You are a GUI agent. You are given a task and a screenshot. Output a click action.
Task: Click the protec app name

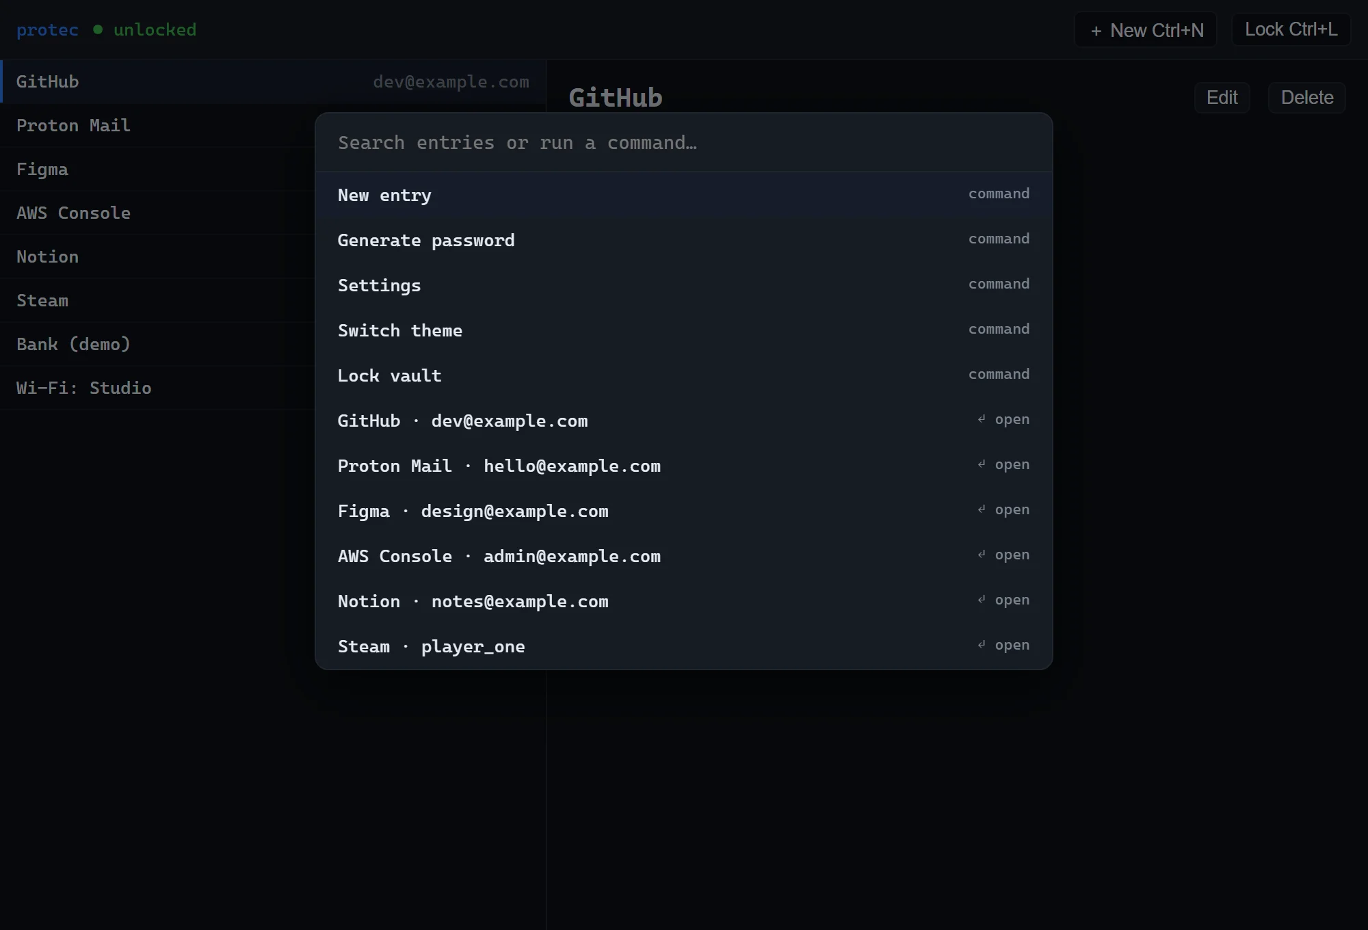point(47,30)
